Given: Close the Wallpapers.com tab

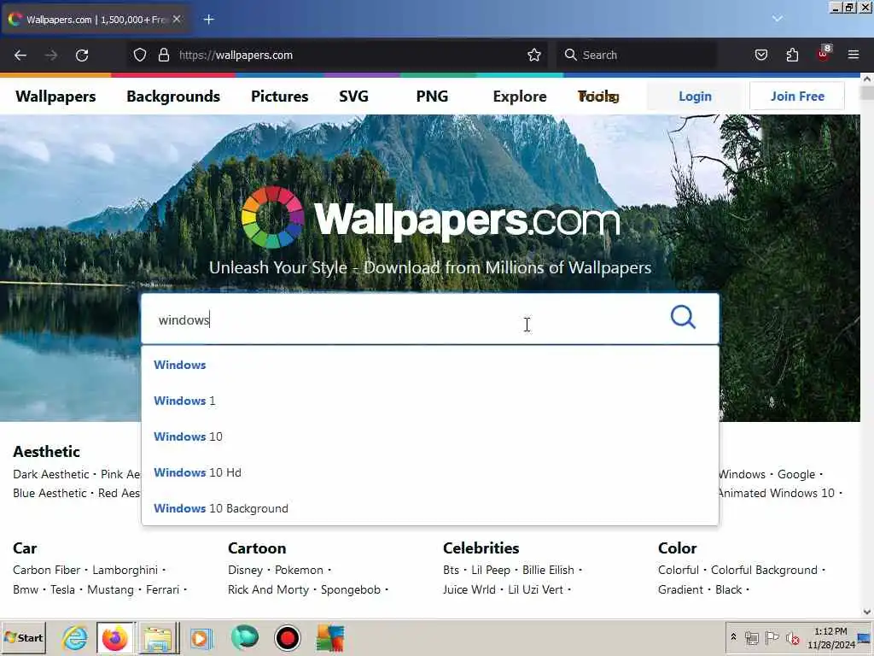Looking at the screenshot, I should click(177, 19).
